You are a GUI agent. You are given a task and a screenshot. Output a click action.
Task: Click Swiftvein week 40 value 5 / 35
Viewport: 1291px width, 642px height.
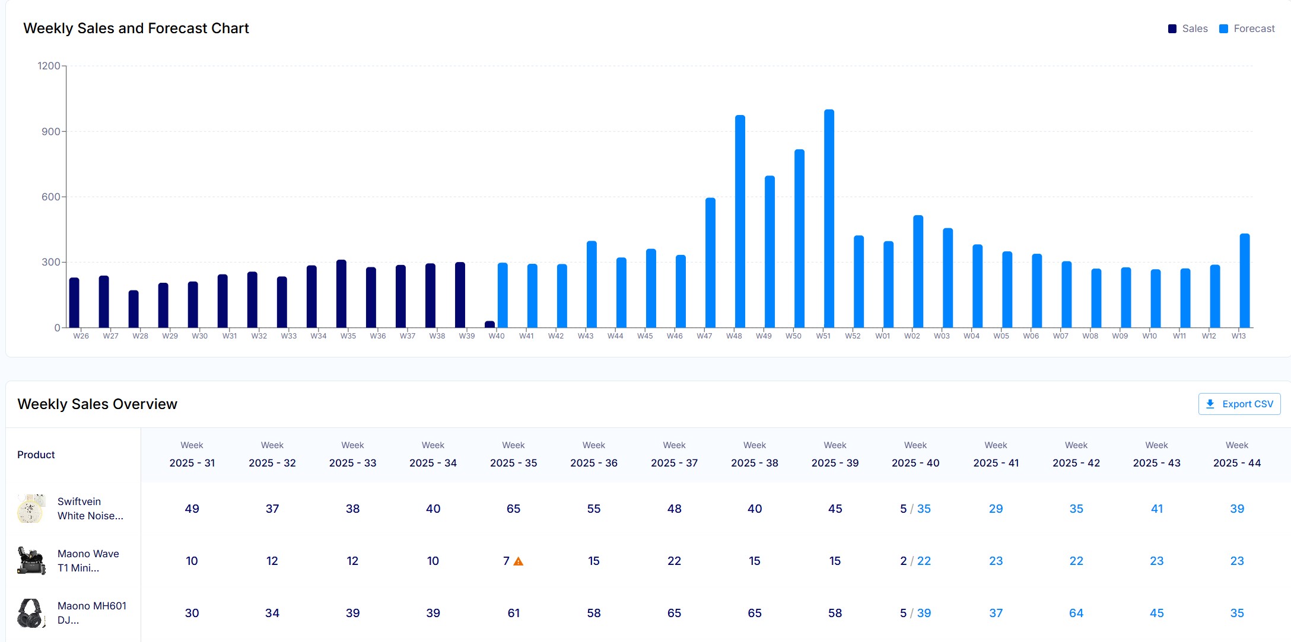915,509
